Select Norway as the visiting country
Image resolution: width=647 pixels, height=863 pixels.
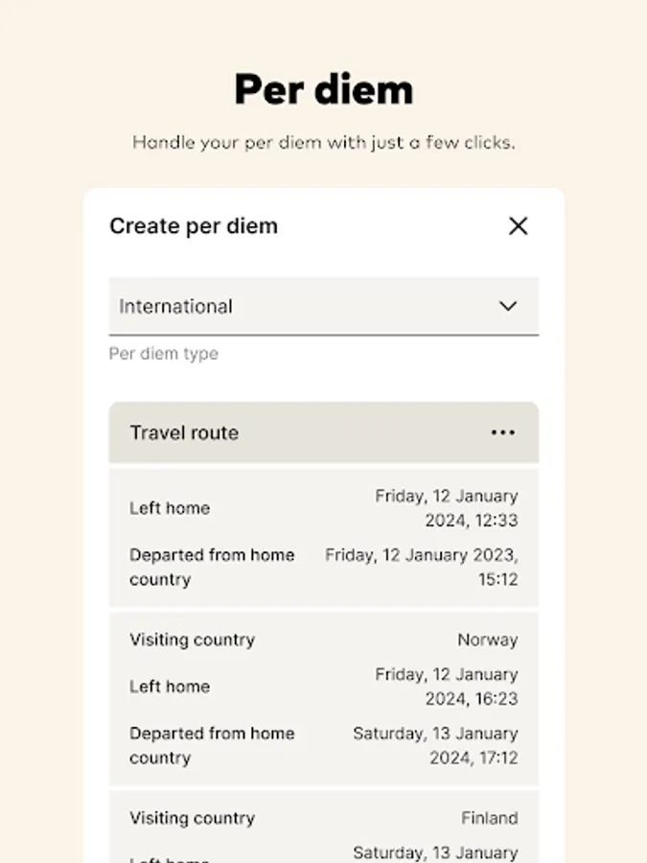point(488,640)
